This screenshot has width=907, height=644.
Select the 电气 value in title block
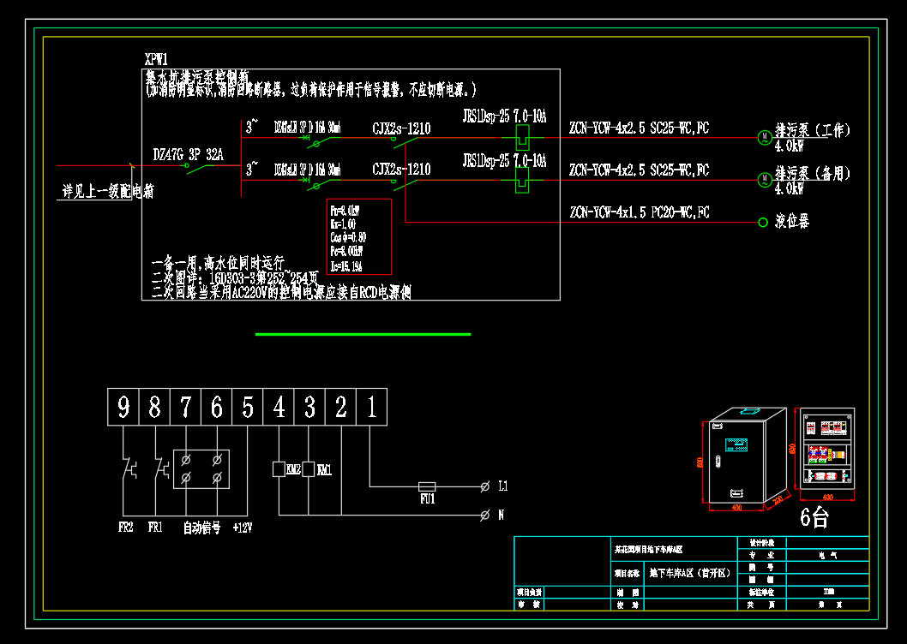(828, 555)
